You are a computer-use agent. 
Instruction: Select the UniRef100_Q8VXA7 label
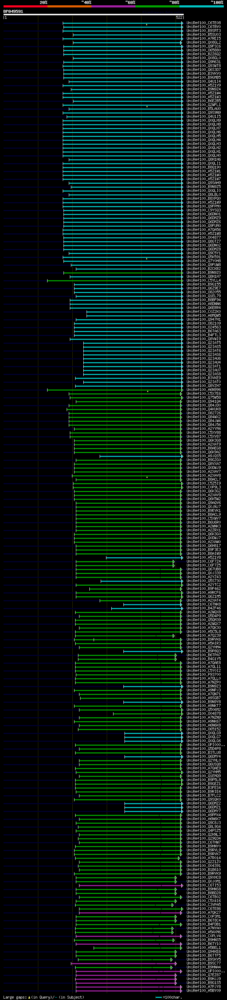click(x=203, y=464)
